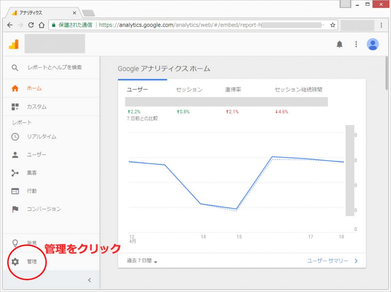The width and height of the screenshot is (391, 292).
Task: Click the address bar URL
Action: (x=180, y=25)
